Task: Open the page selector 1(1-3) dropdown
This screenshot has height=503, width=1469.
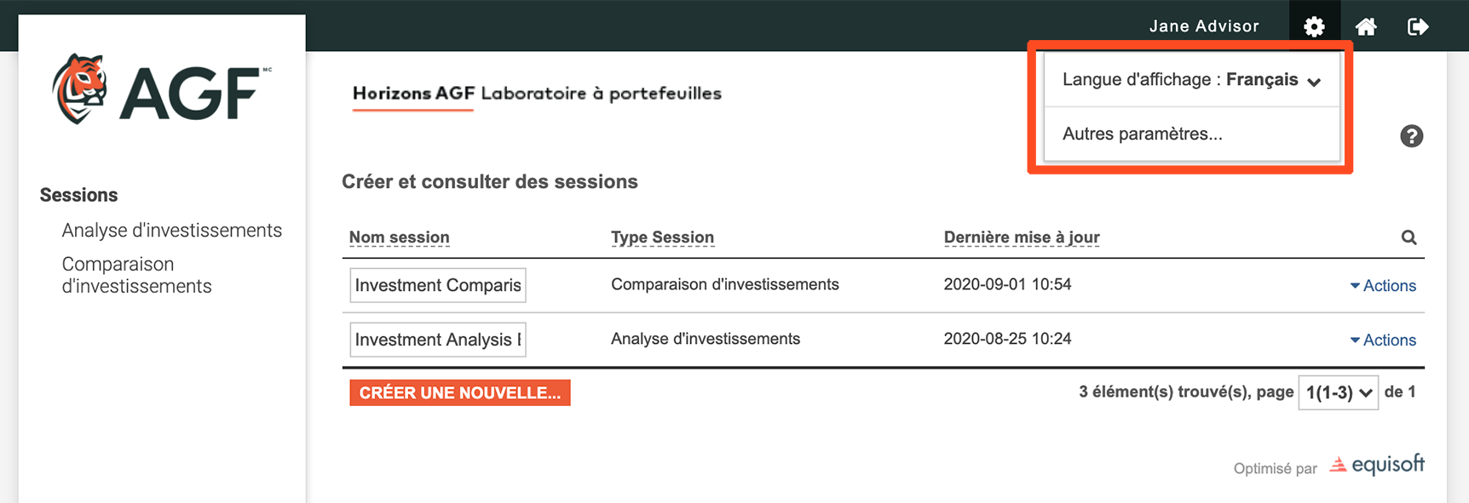Action: pos(1338,392)
